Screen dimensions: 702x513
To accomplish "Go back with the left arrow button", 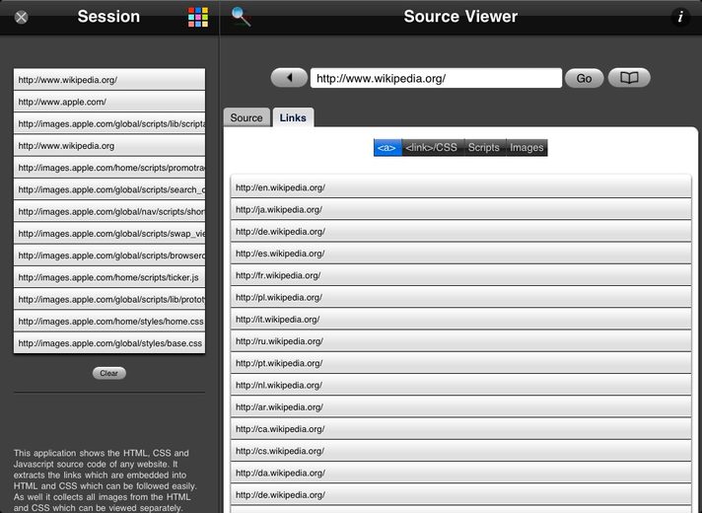I will 289,78.
